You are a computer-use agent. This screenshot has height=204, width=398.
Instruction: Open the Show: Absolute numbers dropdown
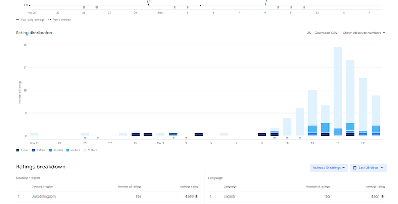(363, 33)
